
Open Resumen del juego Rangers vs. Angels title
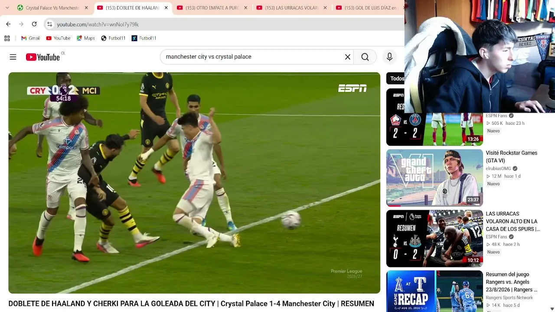click(x=512, y=282)
